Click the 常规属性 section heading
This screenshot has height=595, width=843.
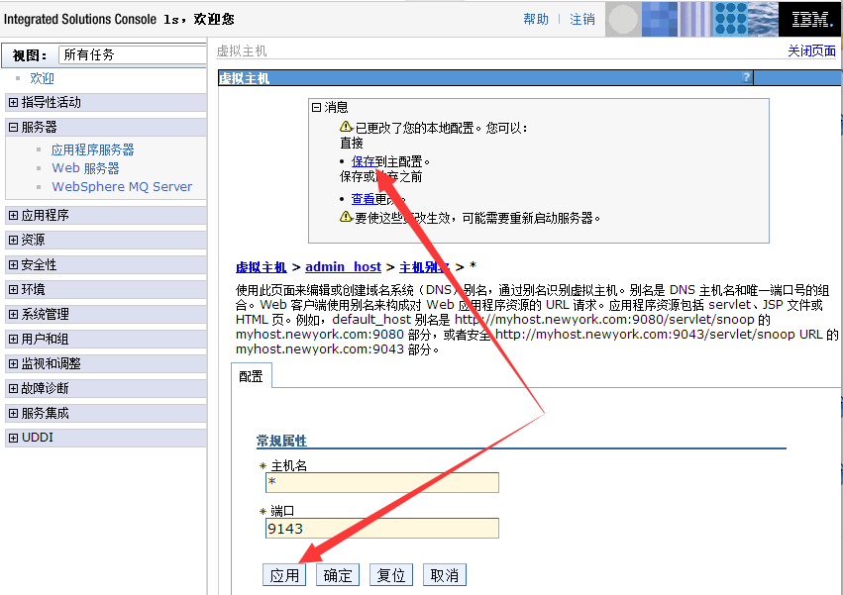pos(281,441)
